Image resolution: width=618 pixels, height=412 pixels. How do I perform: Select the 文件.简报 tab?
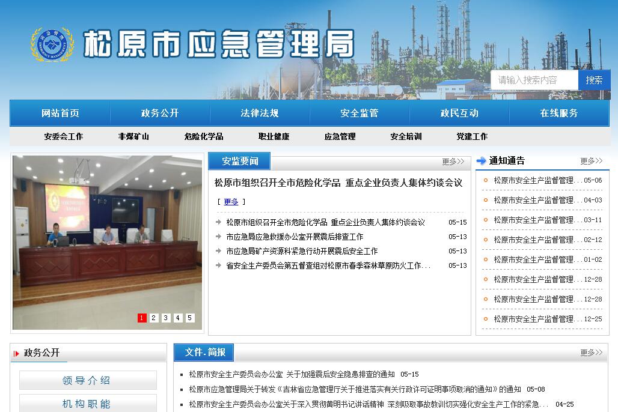[x=204, y=353]
